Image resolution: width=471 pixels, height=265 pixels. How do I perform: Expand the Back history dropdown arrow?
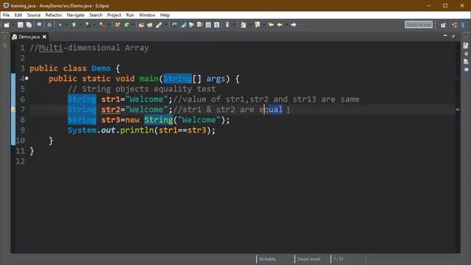(286, 25)
